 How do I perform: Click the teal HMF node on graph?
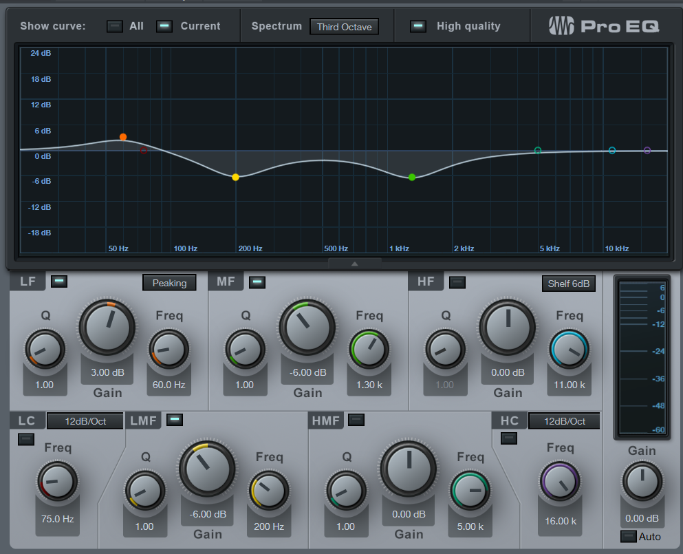[x=538, y=150]
